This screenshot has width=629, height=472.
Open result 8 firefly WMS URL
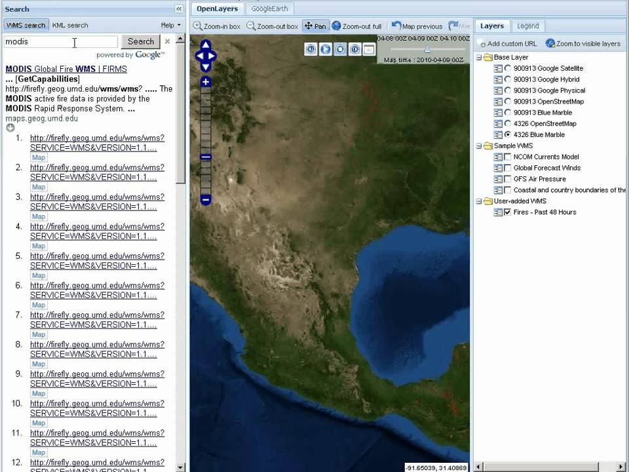point(97,349)
